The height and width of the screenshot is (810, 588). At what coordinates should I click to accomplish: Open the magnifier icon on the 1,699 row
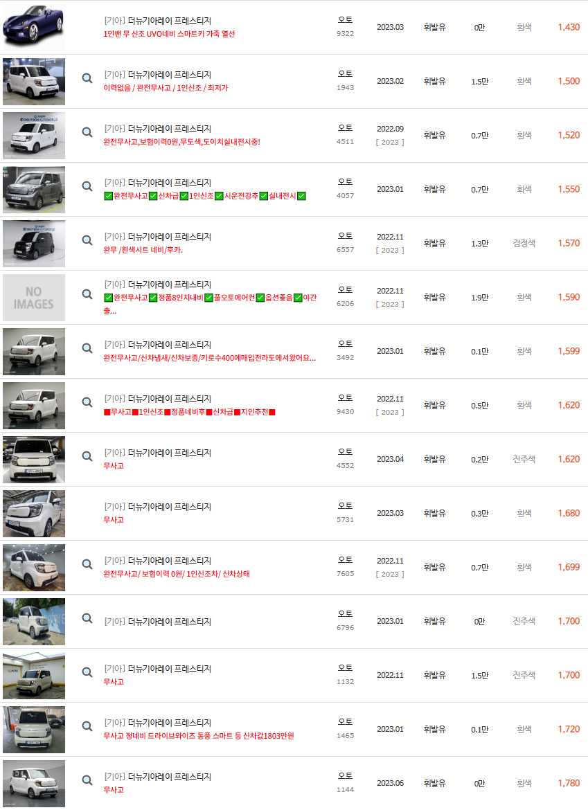pyautogui.click(x=87, y=564)
